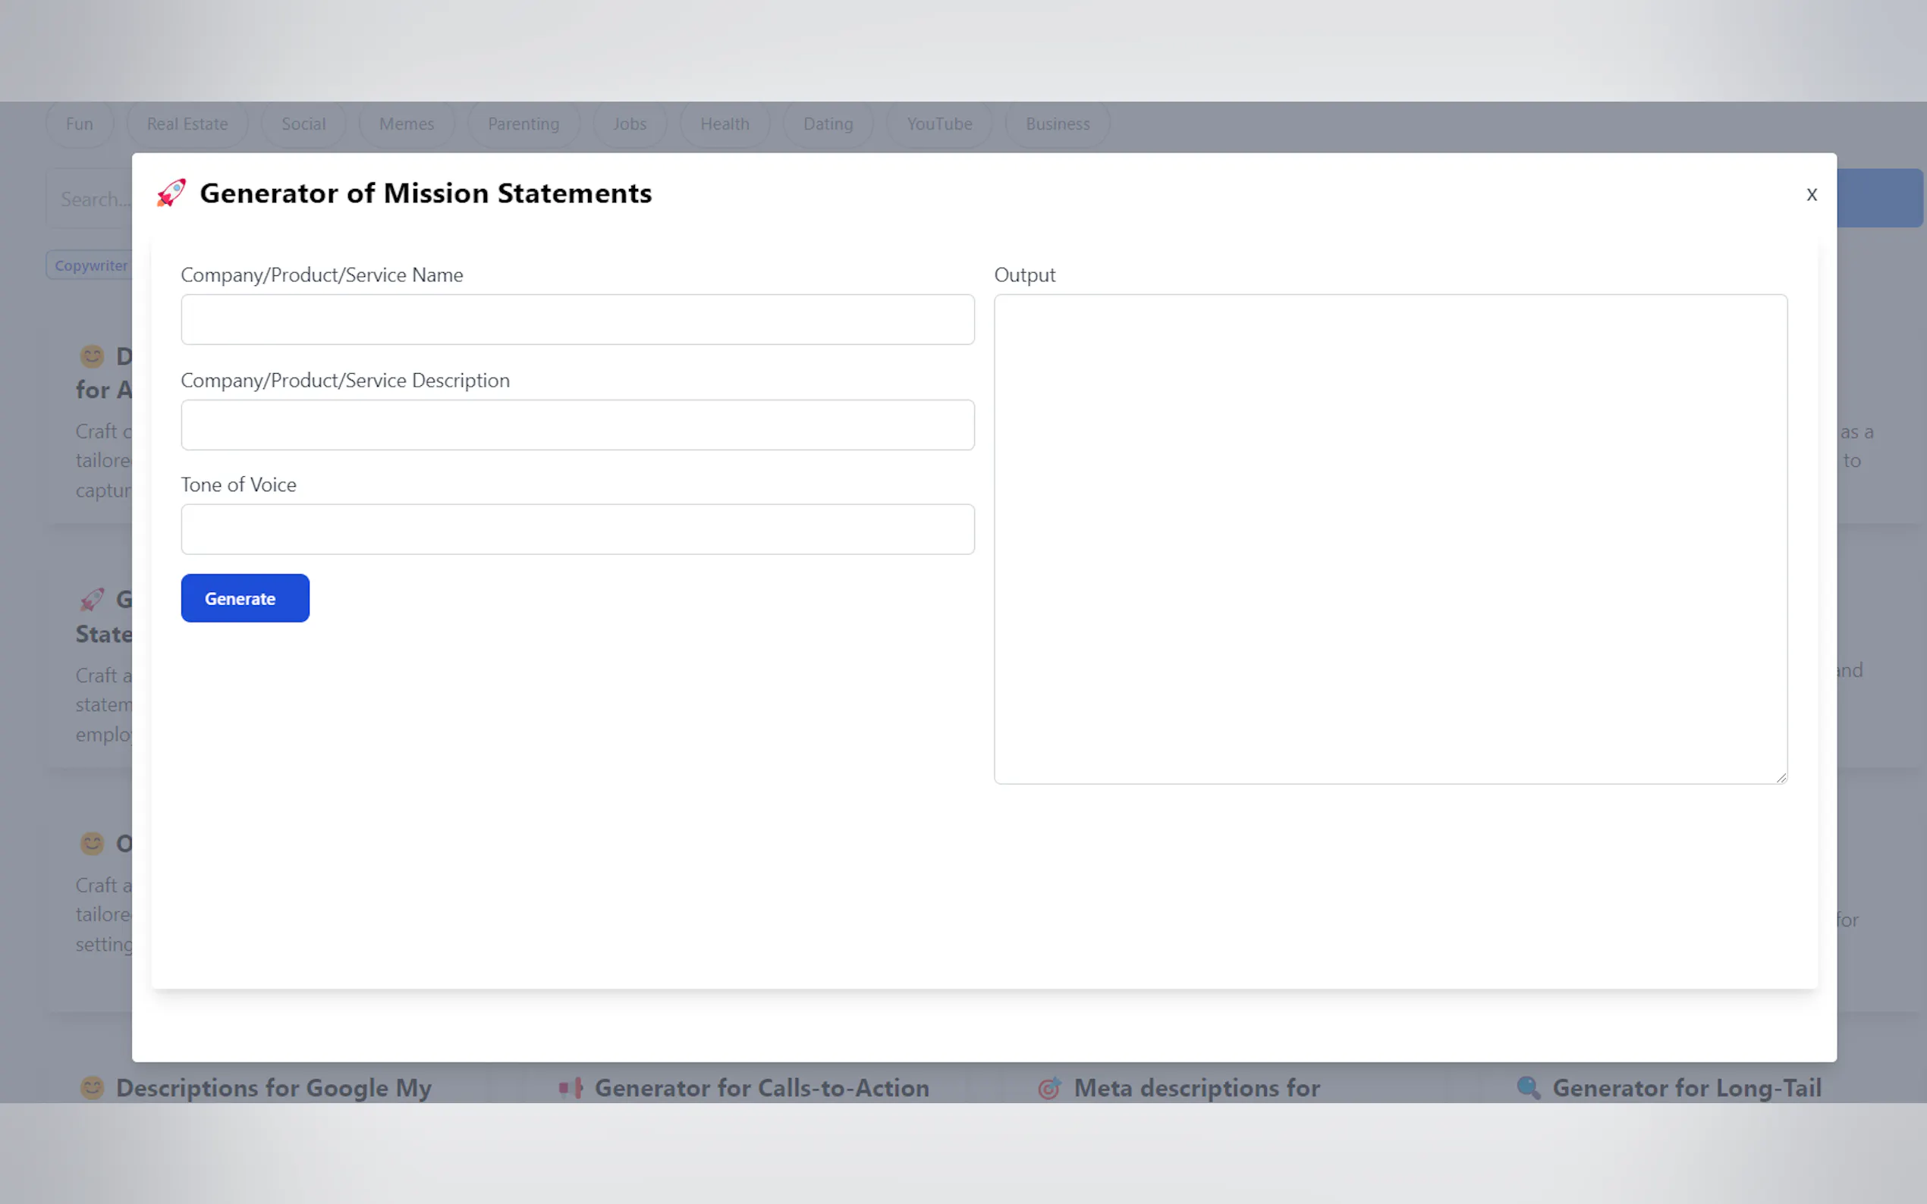Open the Social category tab
1927x1204 pixels.
point(303,124)
